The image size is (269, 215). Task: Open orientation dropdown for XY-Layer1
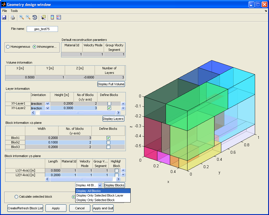click(x=47, y=104)
